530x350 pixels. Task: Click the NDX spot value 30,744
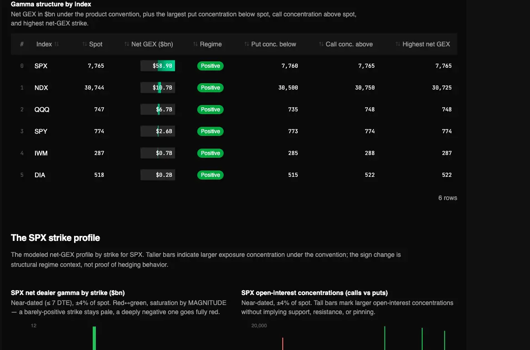tap(94, 88)
